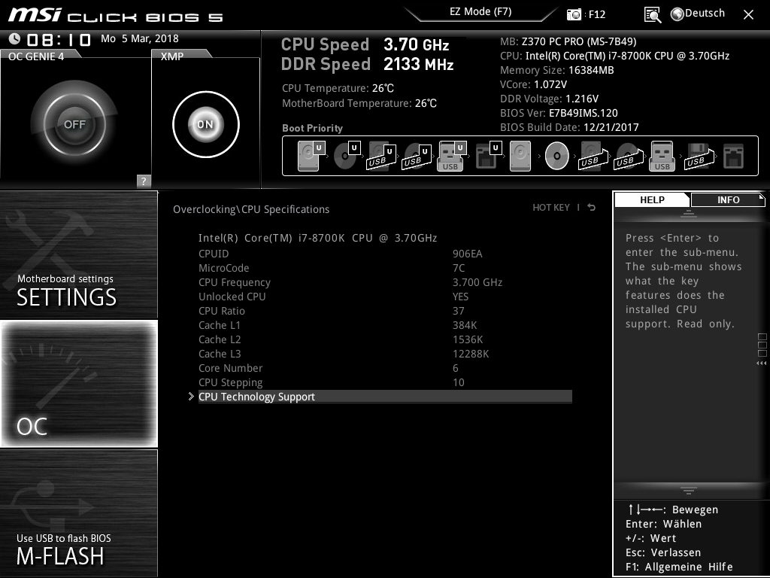Select the UEFI USB key boot icon
The image size is (770, 578).
click(x=451, y=156)
